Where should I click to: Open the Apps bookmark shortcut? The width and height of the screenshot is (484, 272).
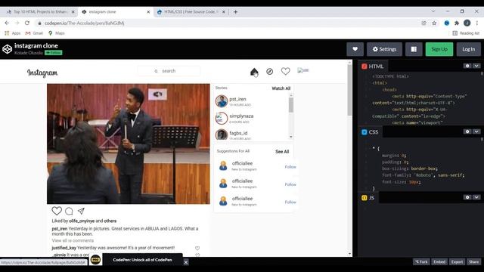click(x=13, y=33)
